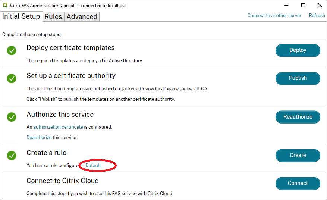Image resolution: width=327 pixels, height=200 pixels.
Task: Open the Advanced tab
Action: point(82,17)
